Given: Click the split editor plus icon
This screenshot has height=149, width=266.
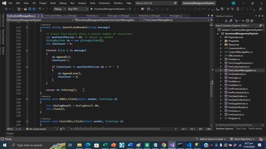Looking at the screenshot, I should coord(212,20).
